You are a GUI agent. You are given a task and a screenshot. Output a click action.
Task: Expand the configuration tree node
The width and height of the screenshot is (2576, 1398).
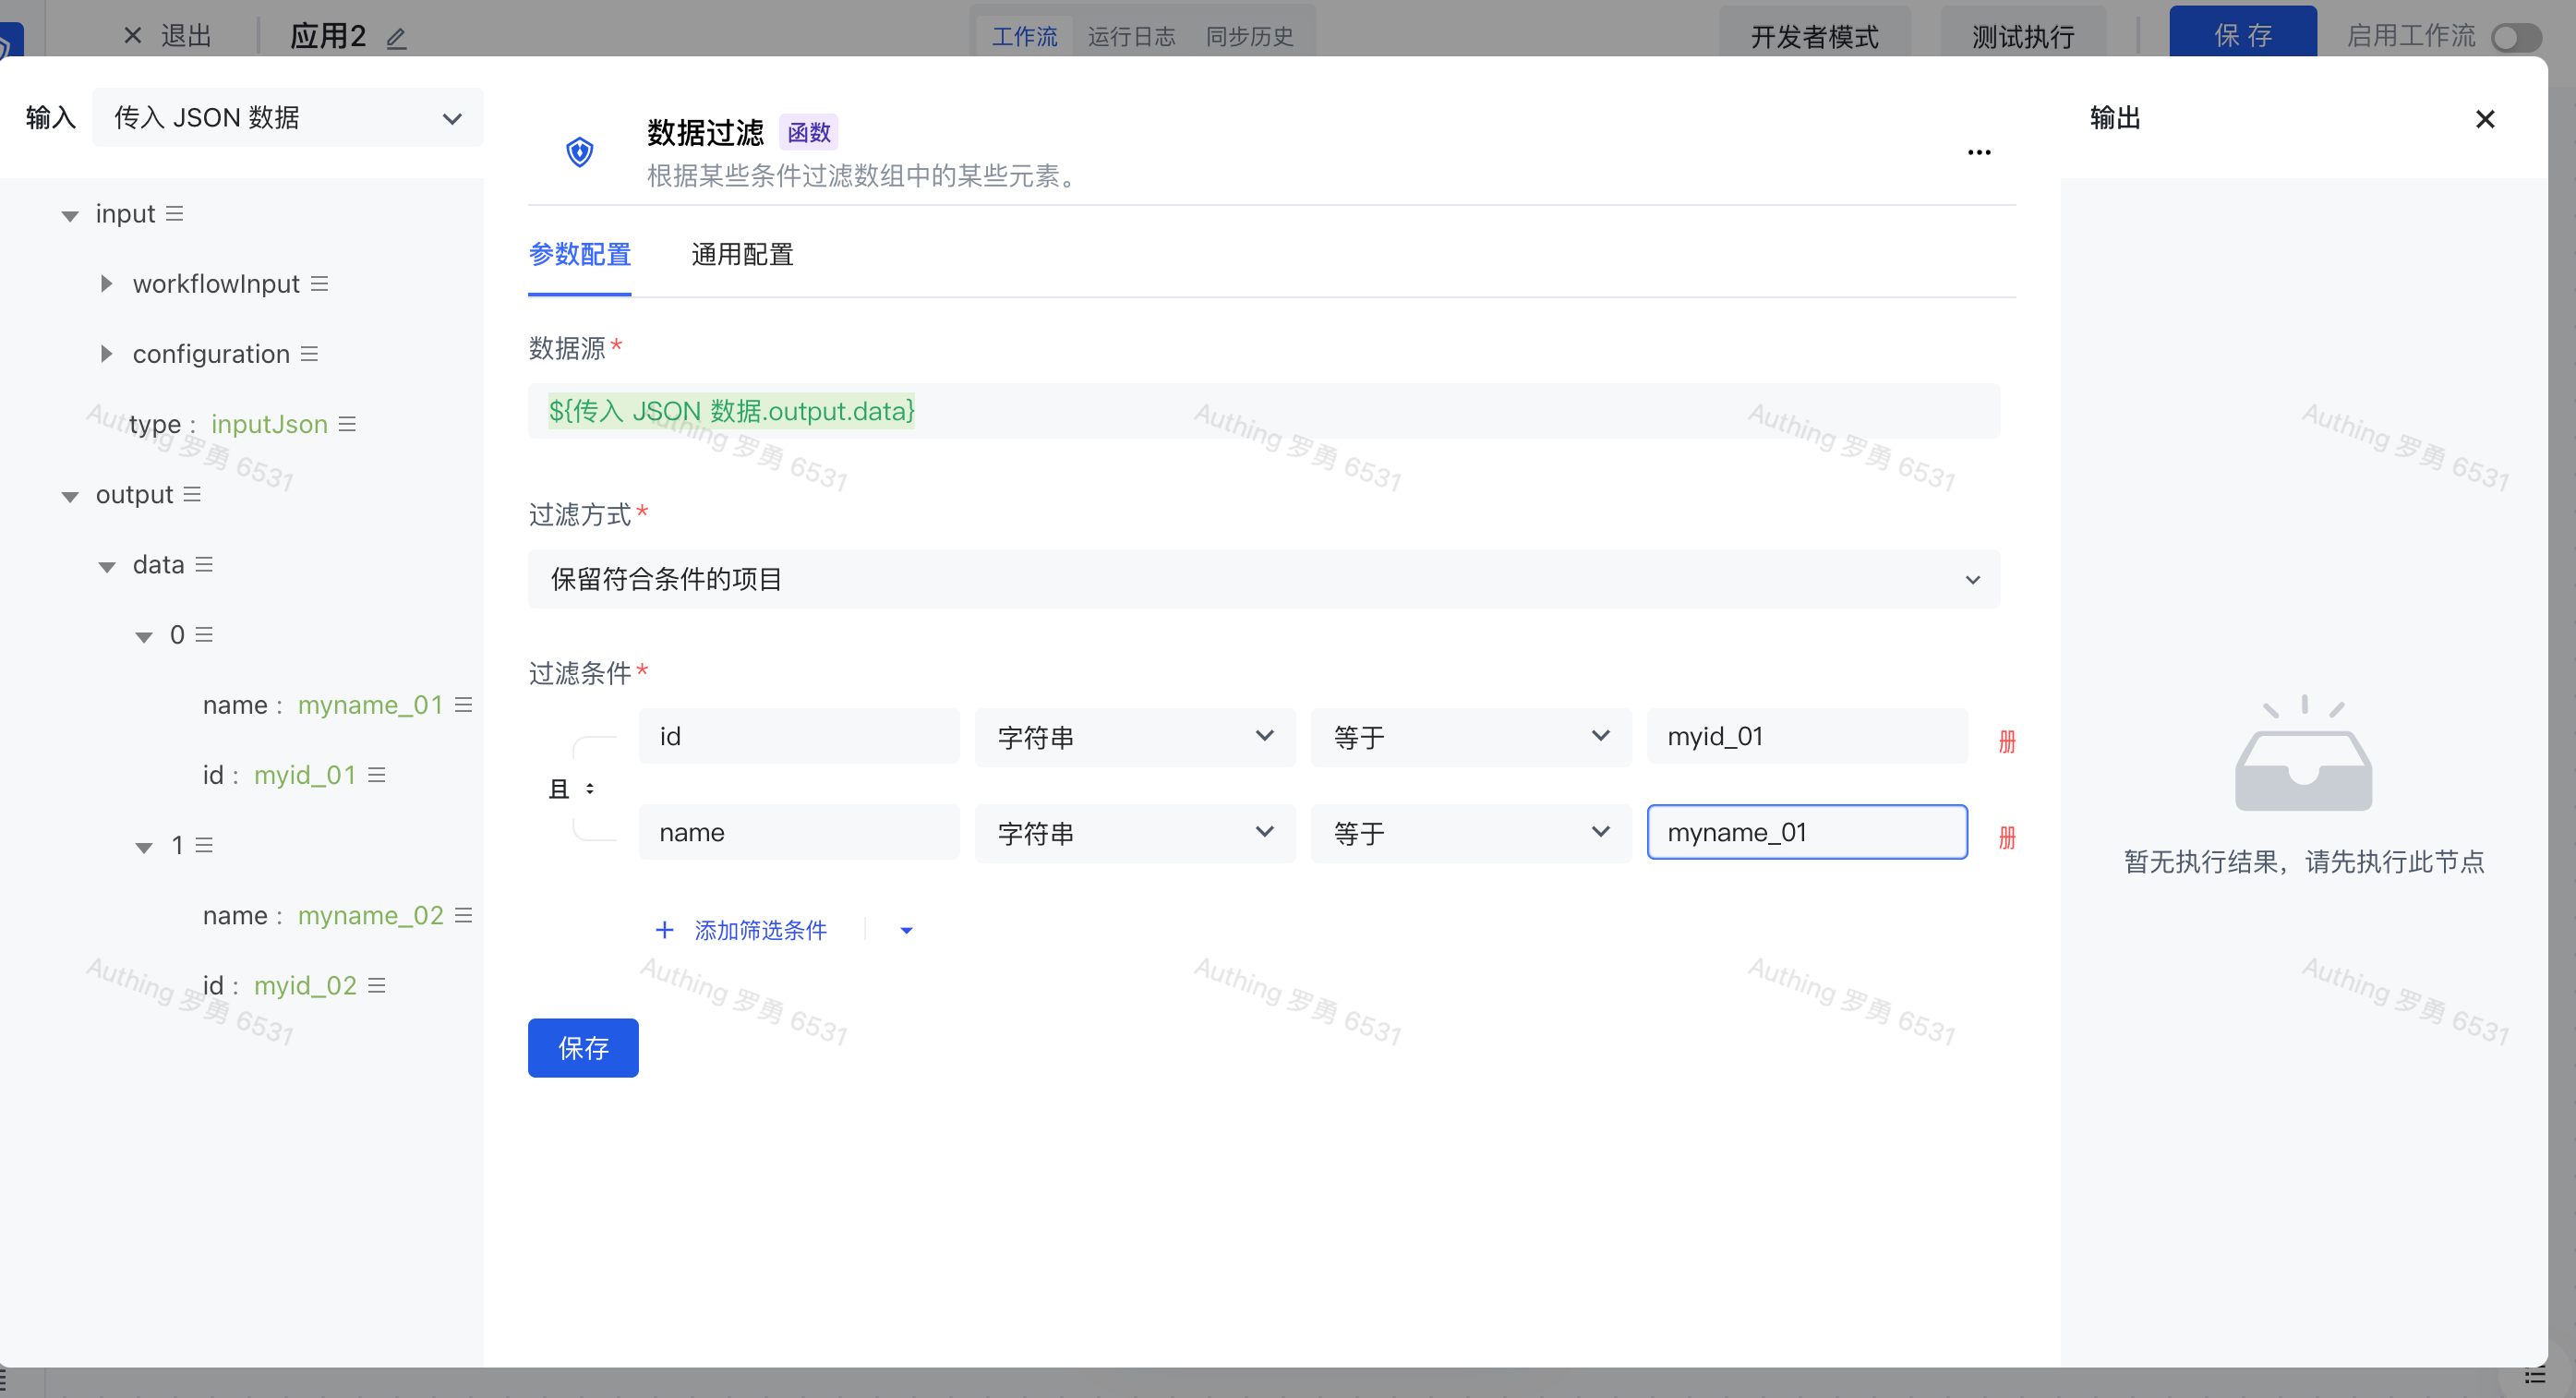(106, 354)
